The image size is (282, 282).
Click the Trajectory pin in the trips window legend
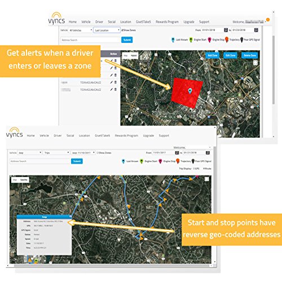click(178, 161)
